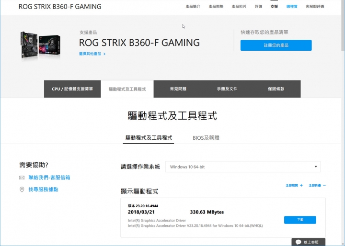The image size is (345, 246).
Task: Click the 聯絡我們-客服信箱 link
Action: [x=49, y=178]
